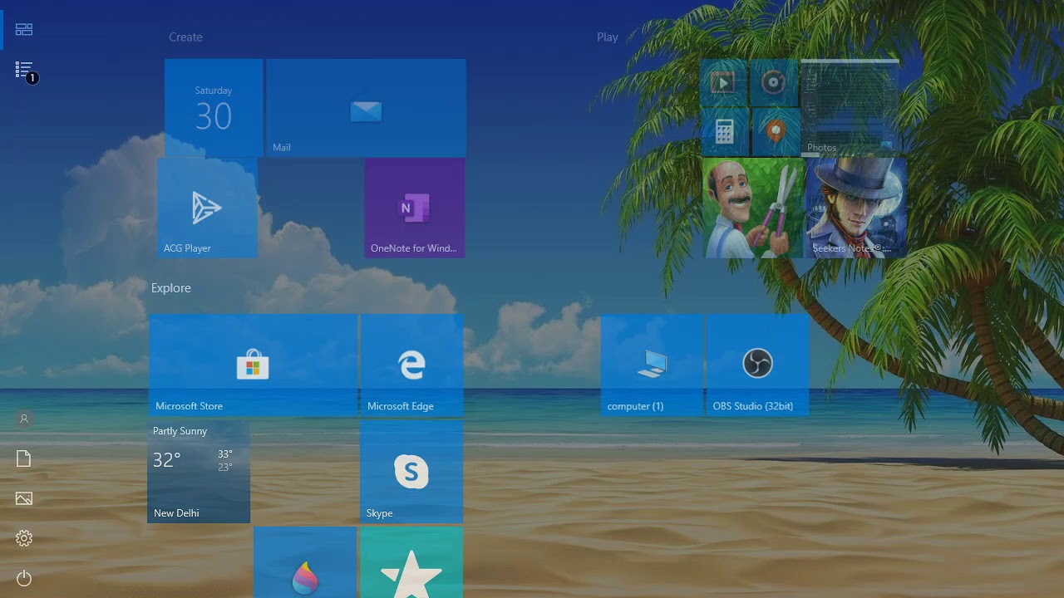The width and height of the screenshot is (1064, 598).
Task: Launch the Calculator small tile
Action: (724, 132)
